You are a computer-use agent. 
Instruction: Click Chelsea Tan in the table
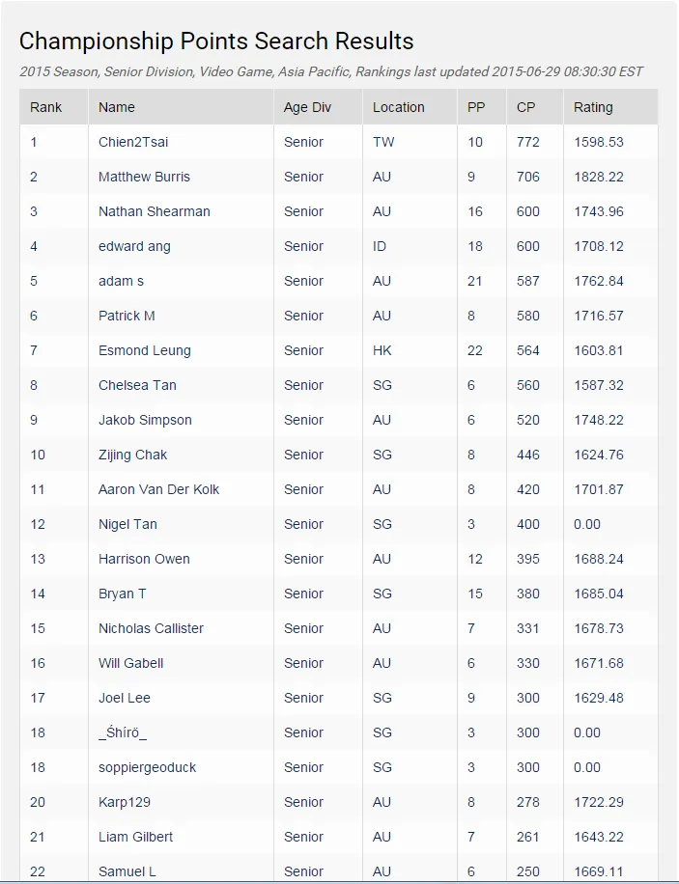click(137, 385)
